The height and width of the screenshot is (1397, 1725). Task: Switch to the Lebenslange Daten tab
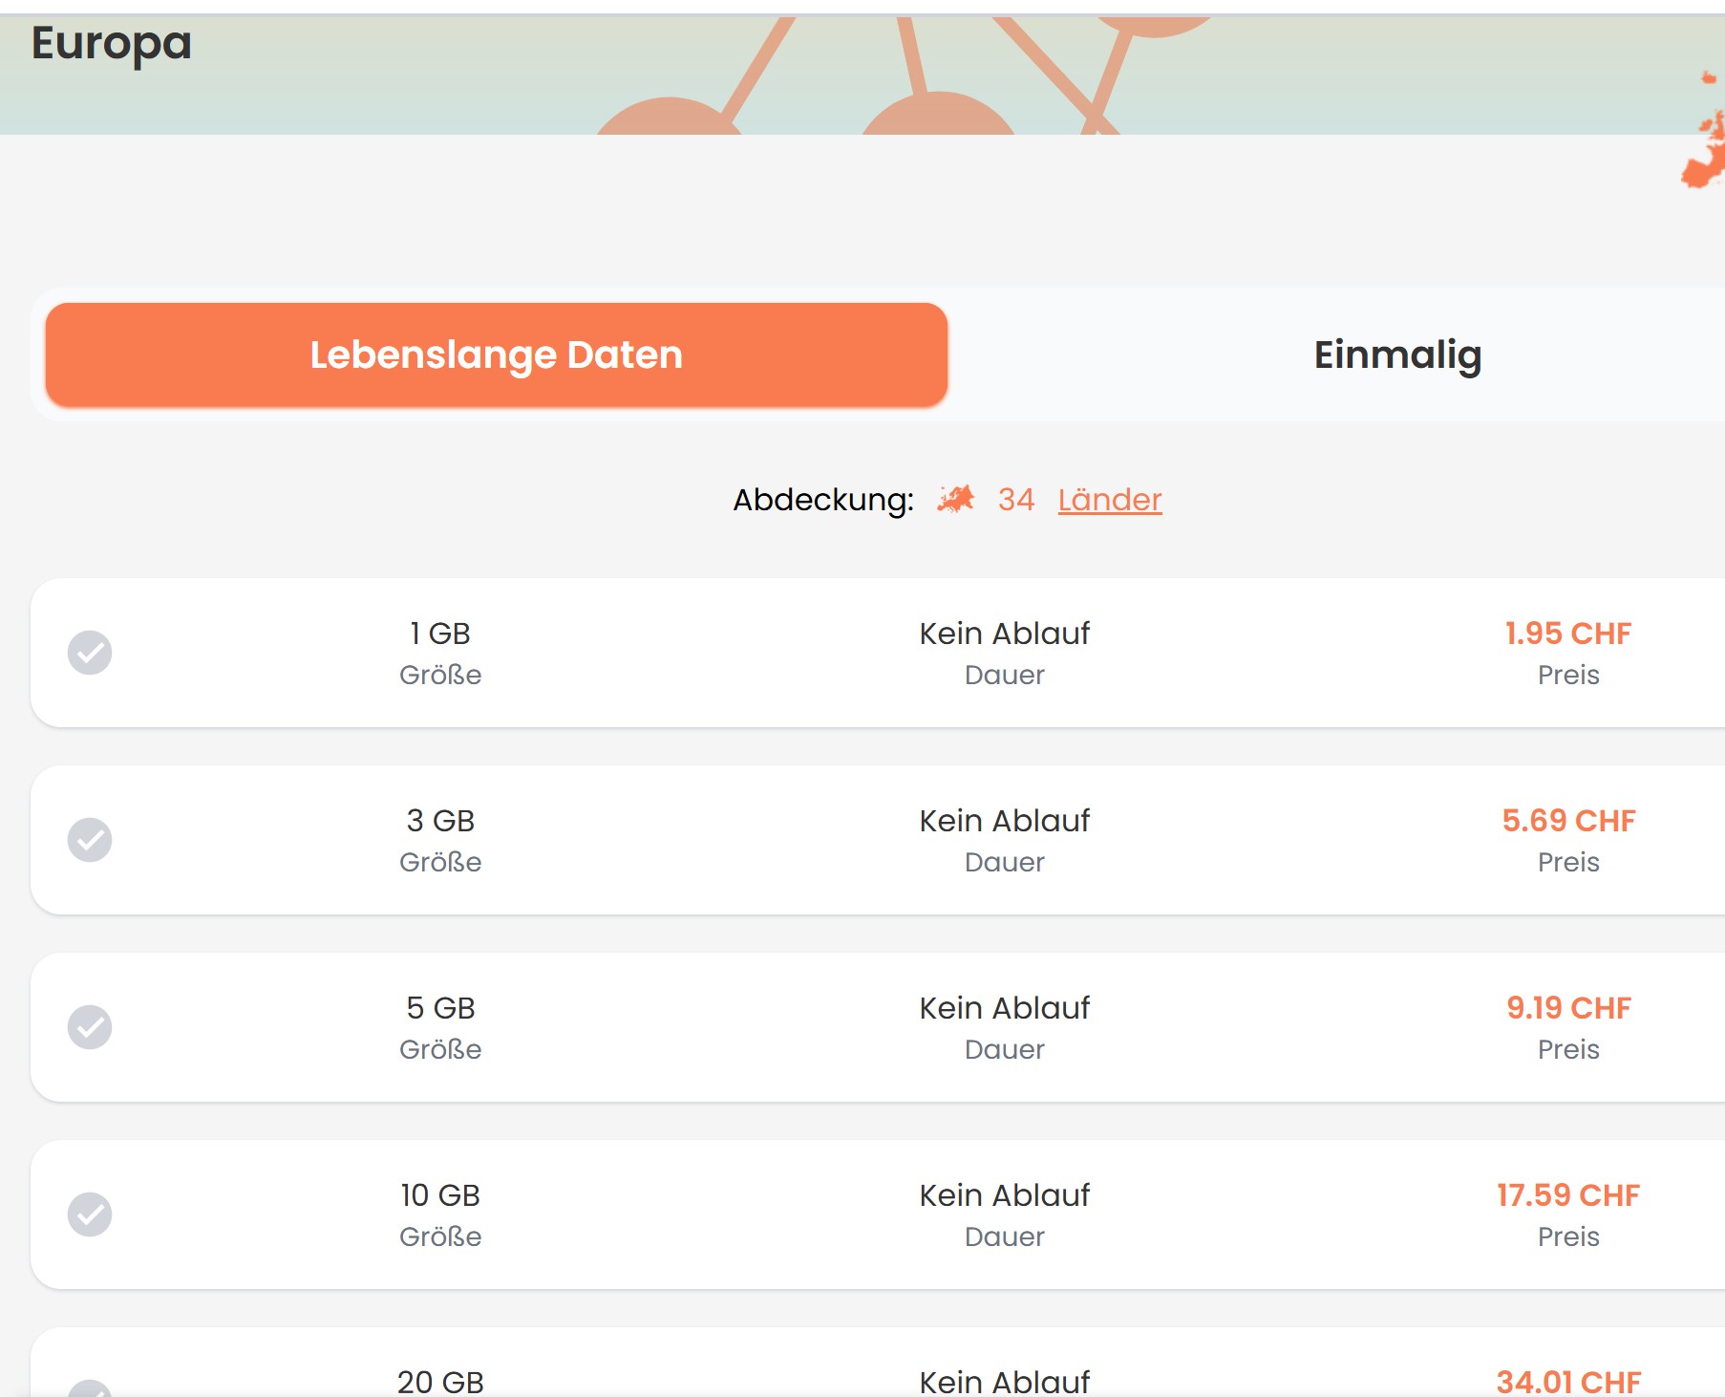(x=496, y=355)
